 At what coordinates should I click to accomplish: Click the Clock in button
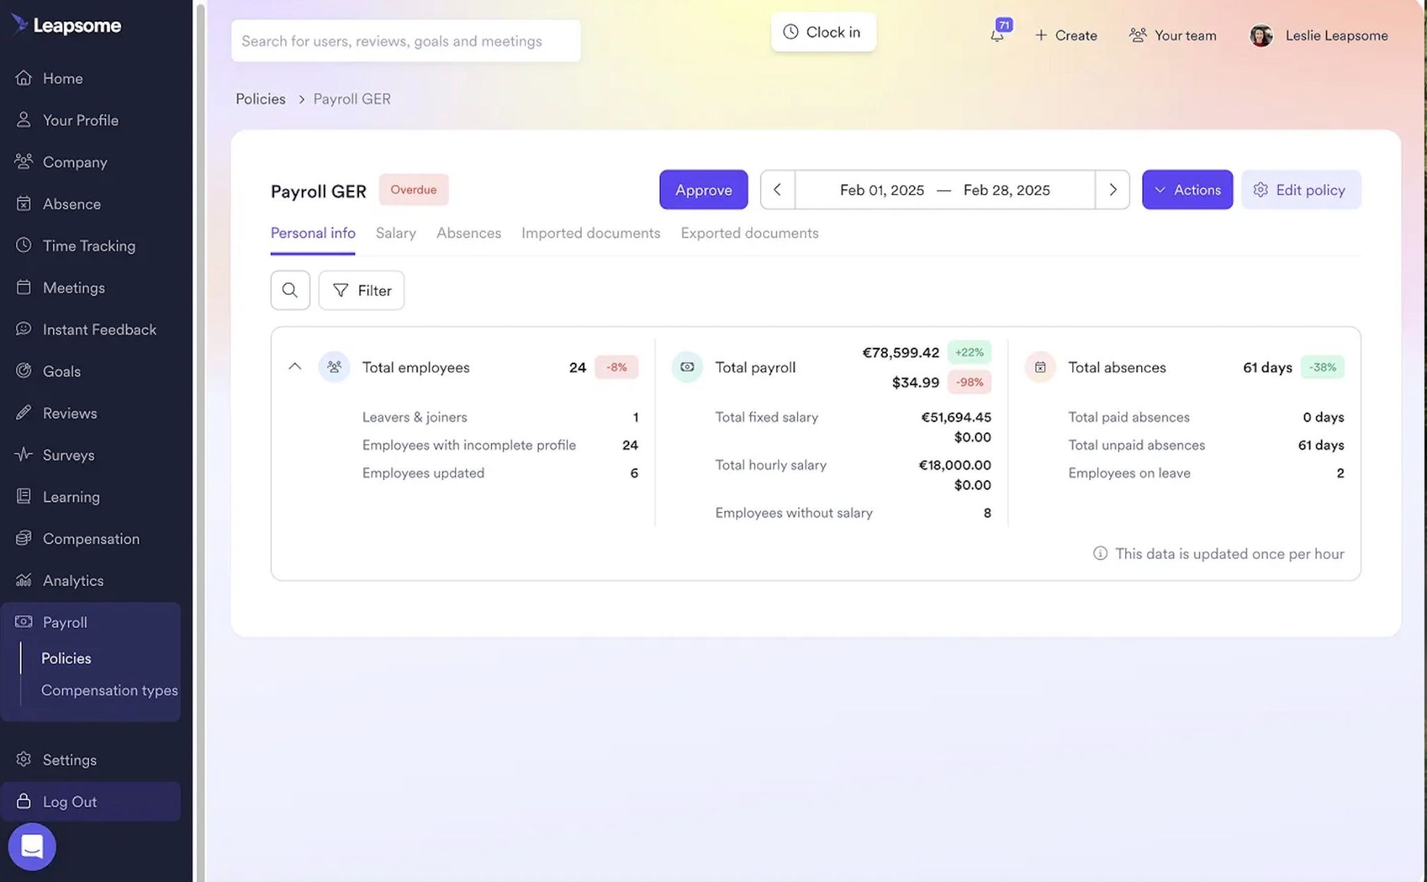point(823,32)
